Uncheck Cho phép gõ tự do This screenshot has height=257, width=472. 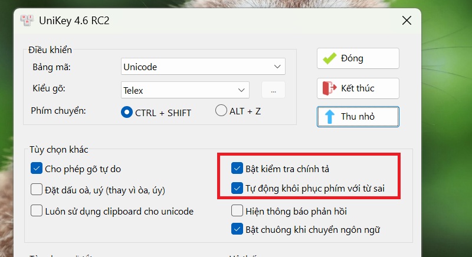pos(37,169)
